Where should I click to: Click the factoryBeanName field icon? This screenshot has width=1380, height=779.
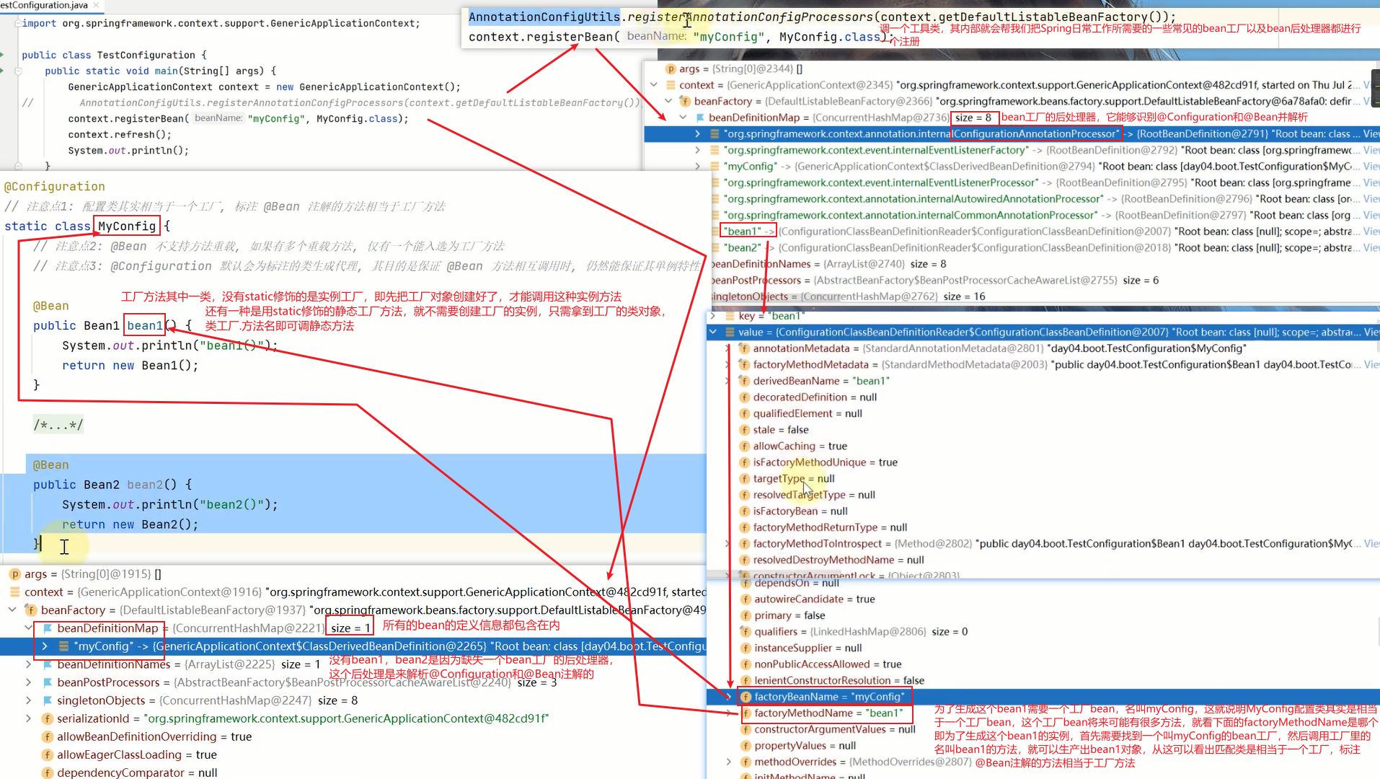tap(746, 697)
